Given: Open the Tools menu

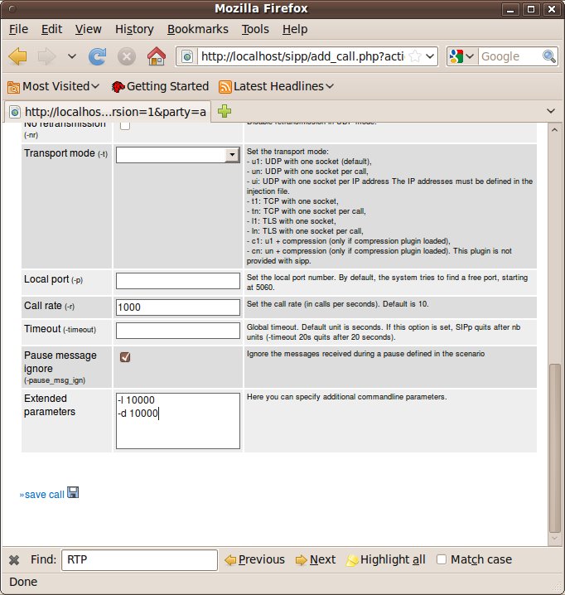Looking at the screenshot, I should point(255,29).
